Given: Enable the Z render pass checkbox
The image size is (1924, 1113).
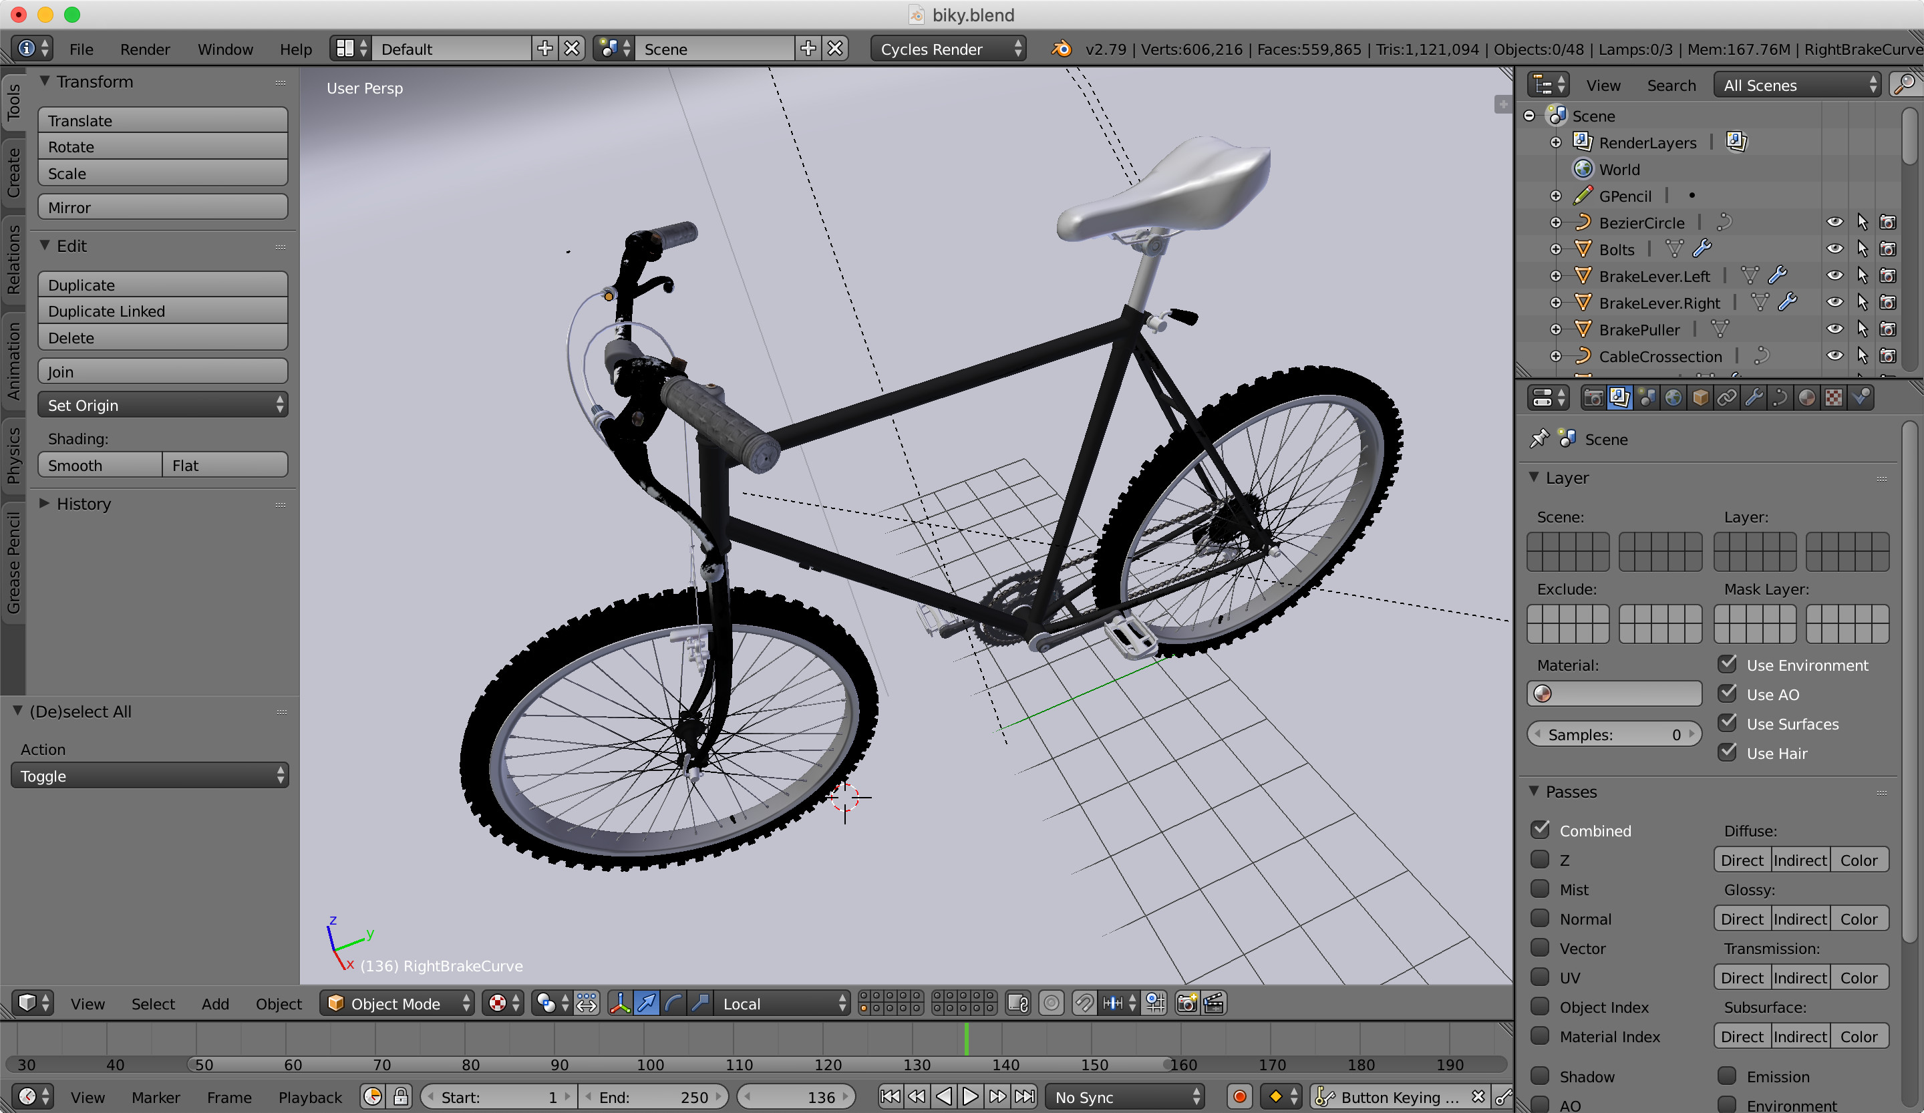Looking at the screenshot, I should coord(1541,858).
